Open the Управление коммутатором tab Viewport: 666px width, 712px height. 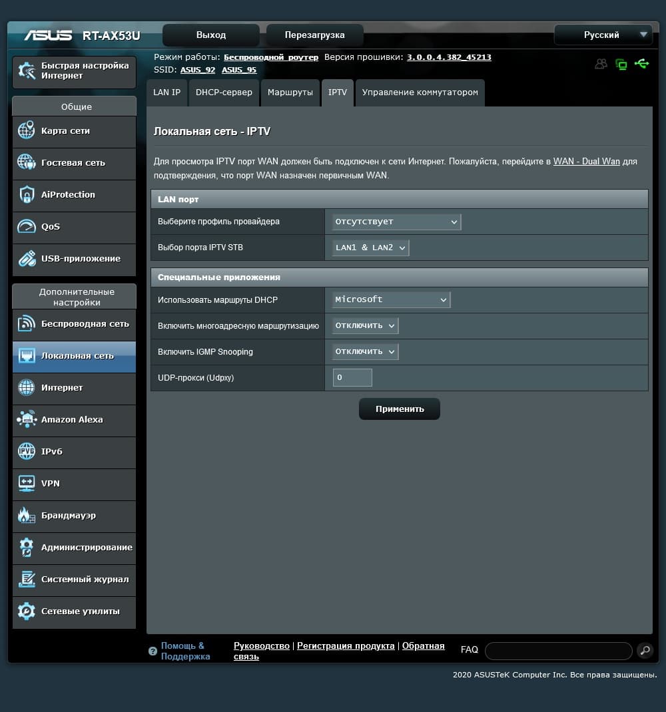pos(420,92)
